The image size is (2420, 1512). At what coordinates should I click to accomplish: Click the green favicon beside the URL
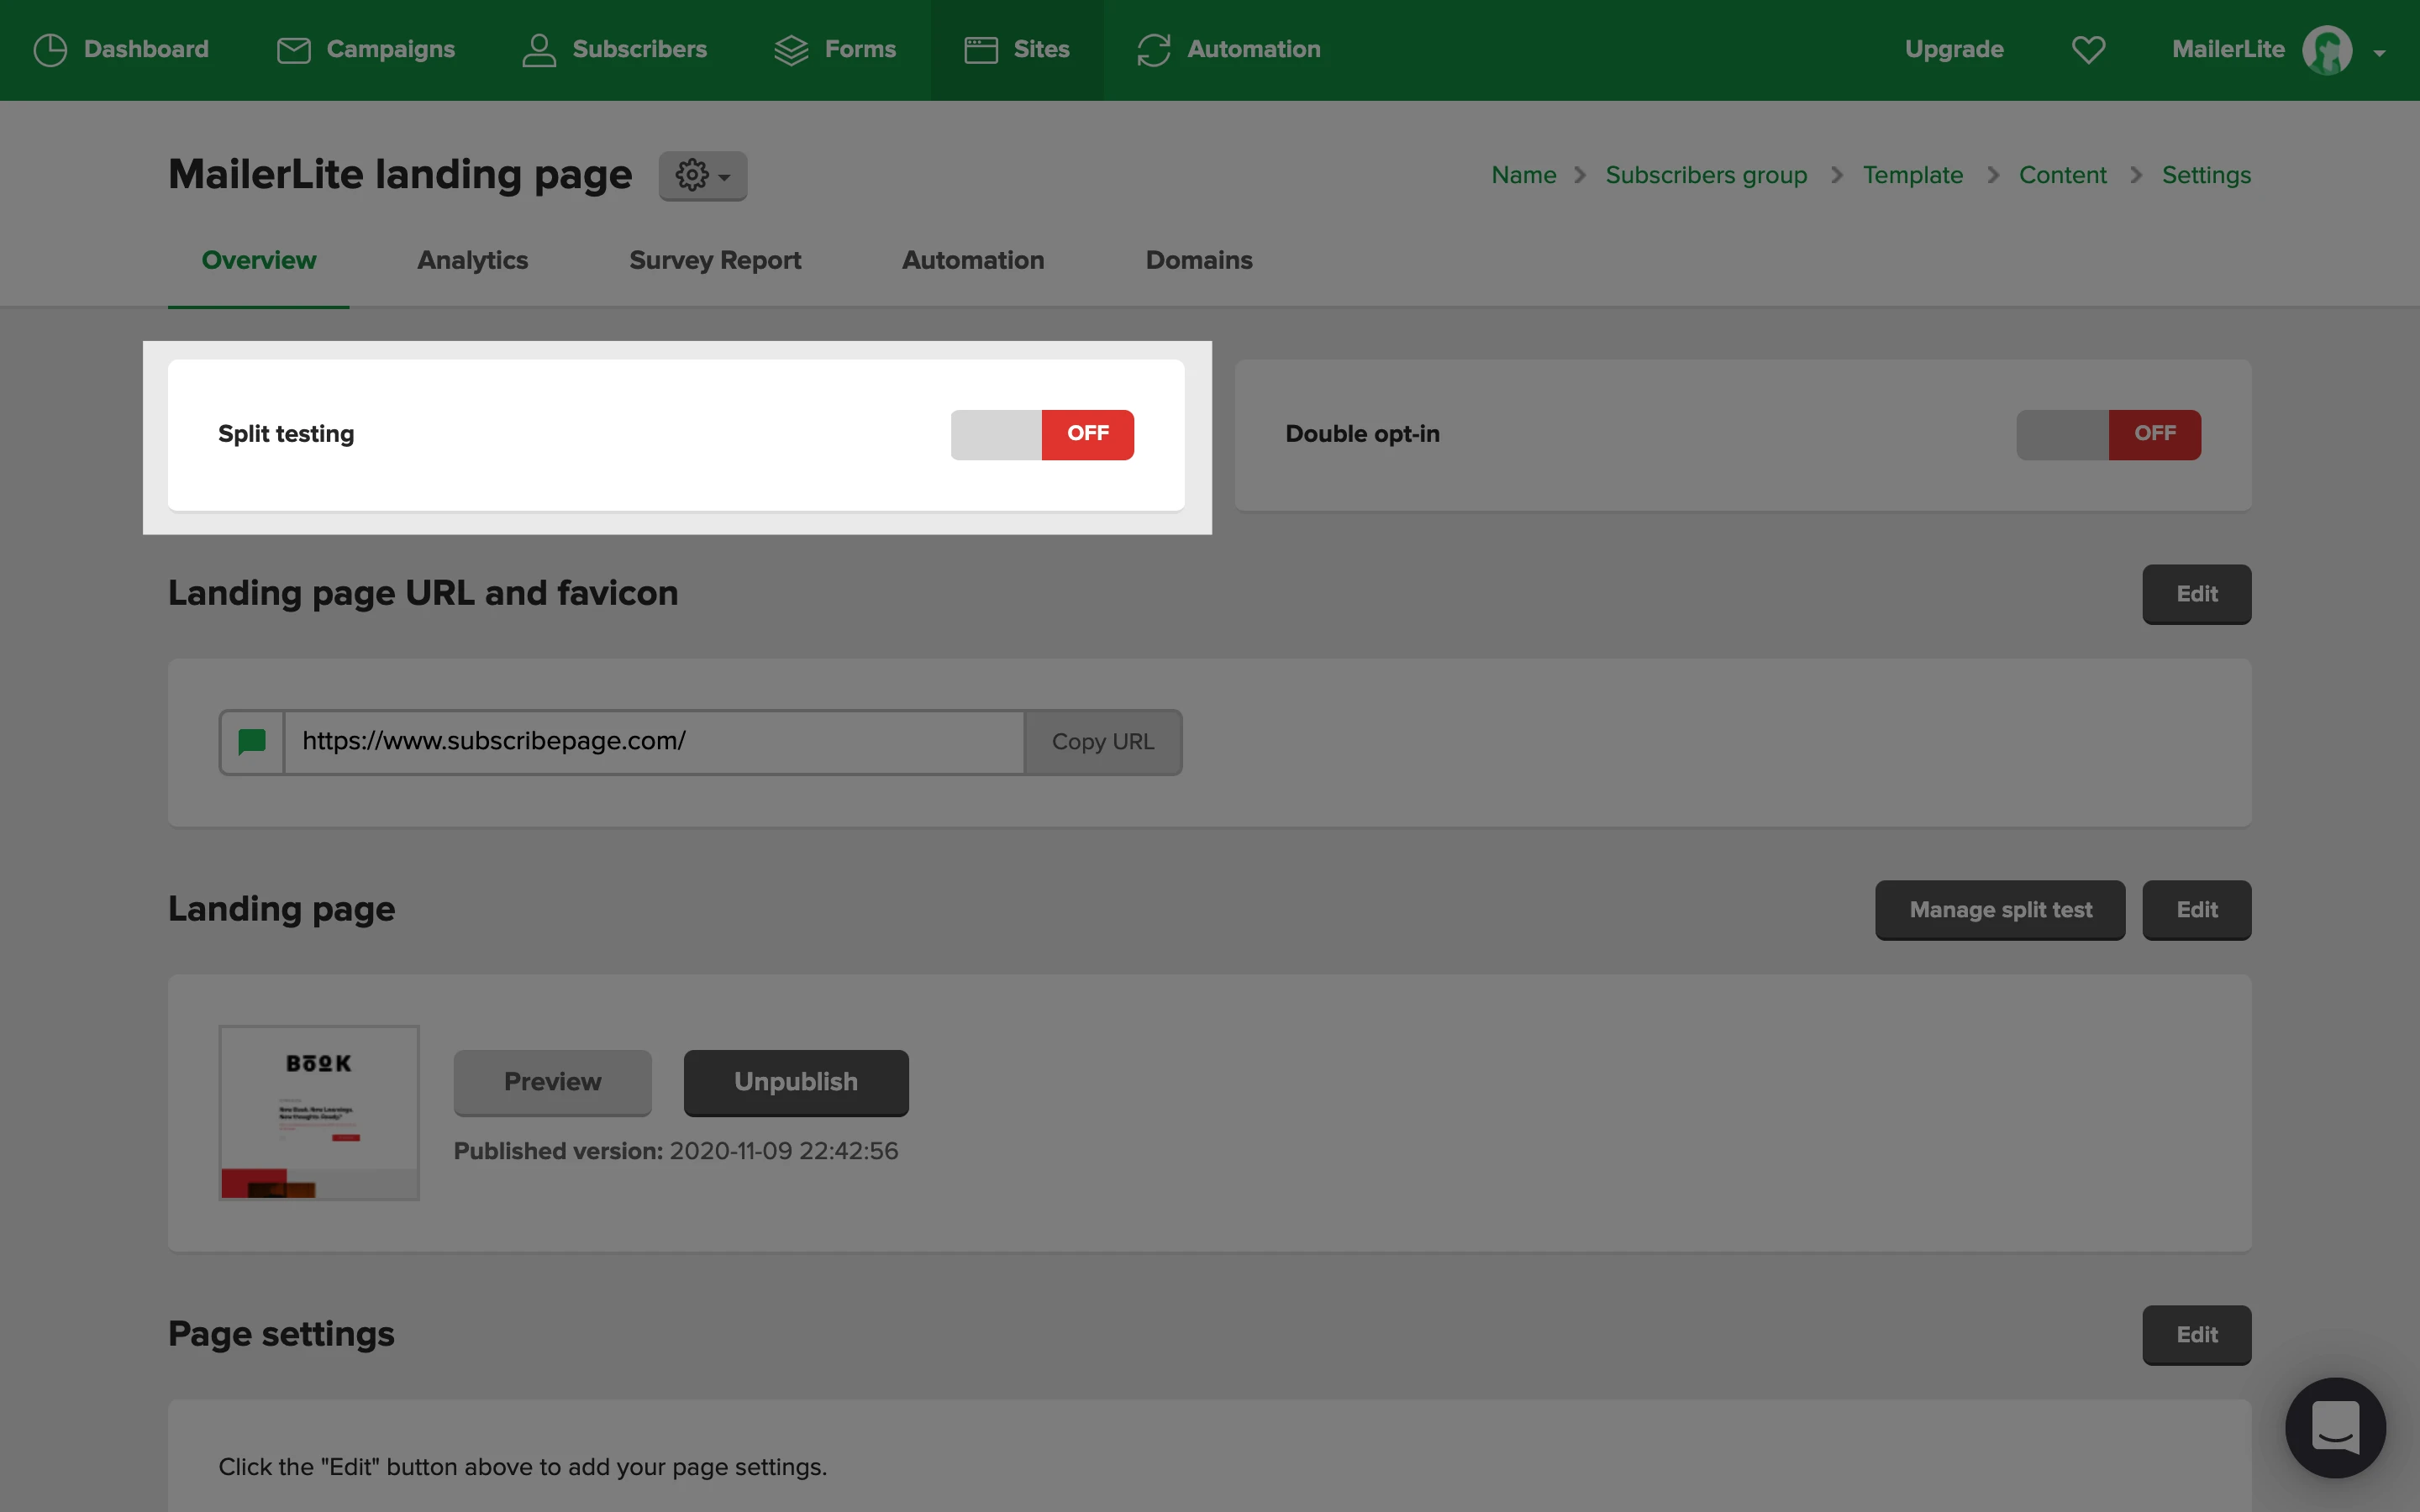click(252, 742)
